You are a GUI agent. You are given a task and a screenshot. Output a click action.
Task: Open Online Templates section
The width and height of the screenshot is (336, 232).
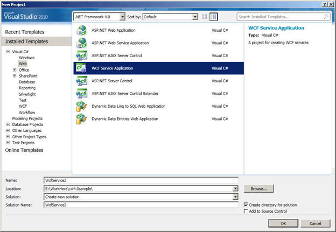(24, 150)
